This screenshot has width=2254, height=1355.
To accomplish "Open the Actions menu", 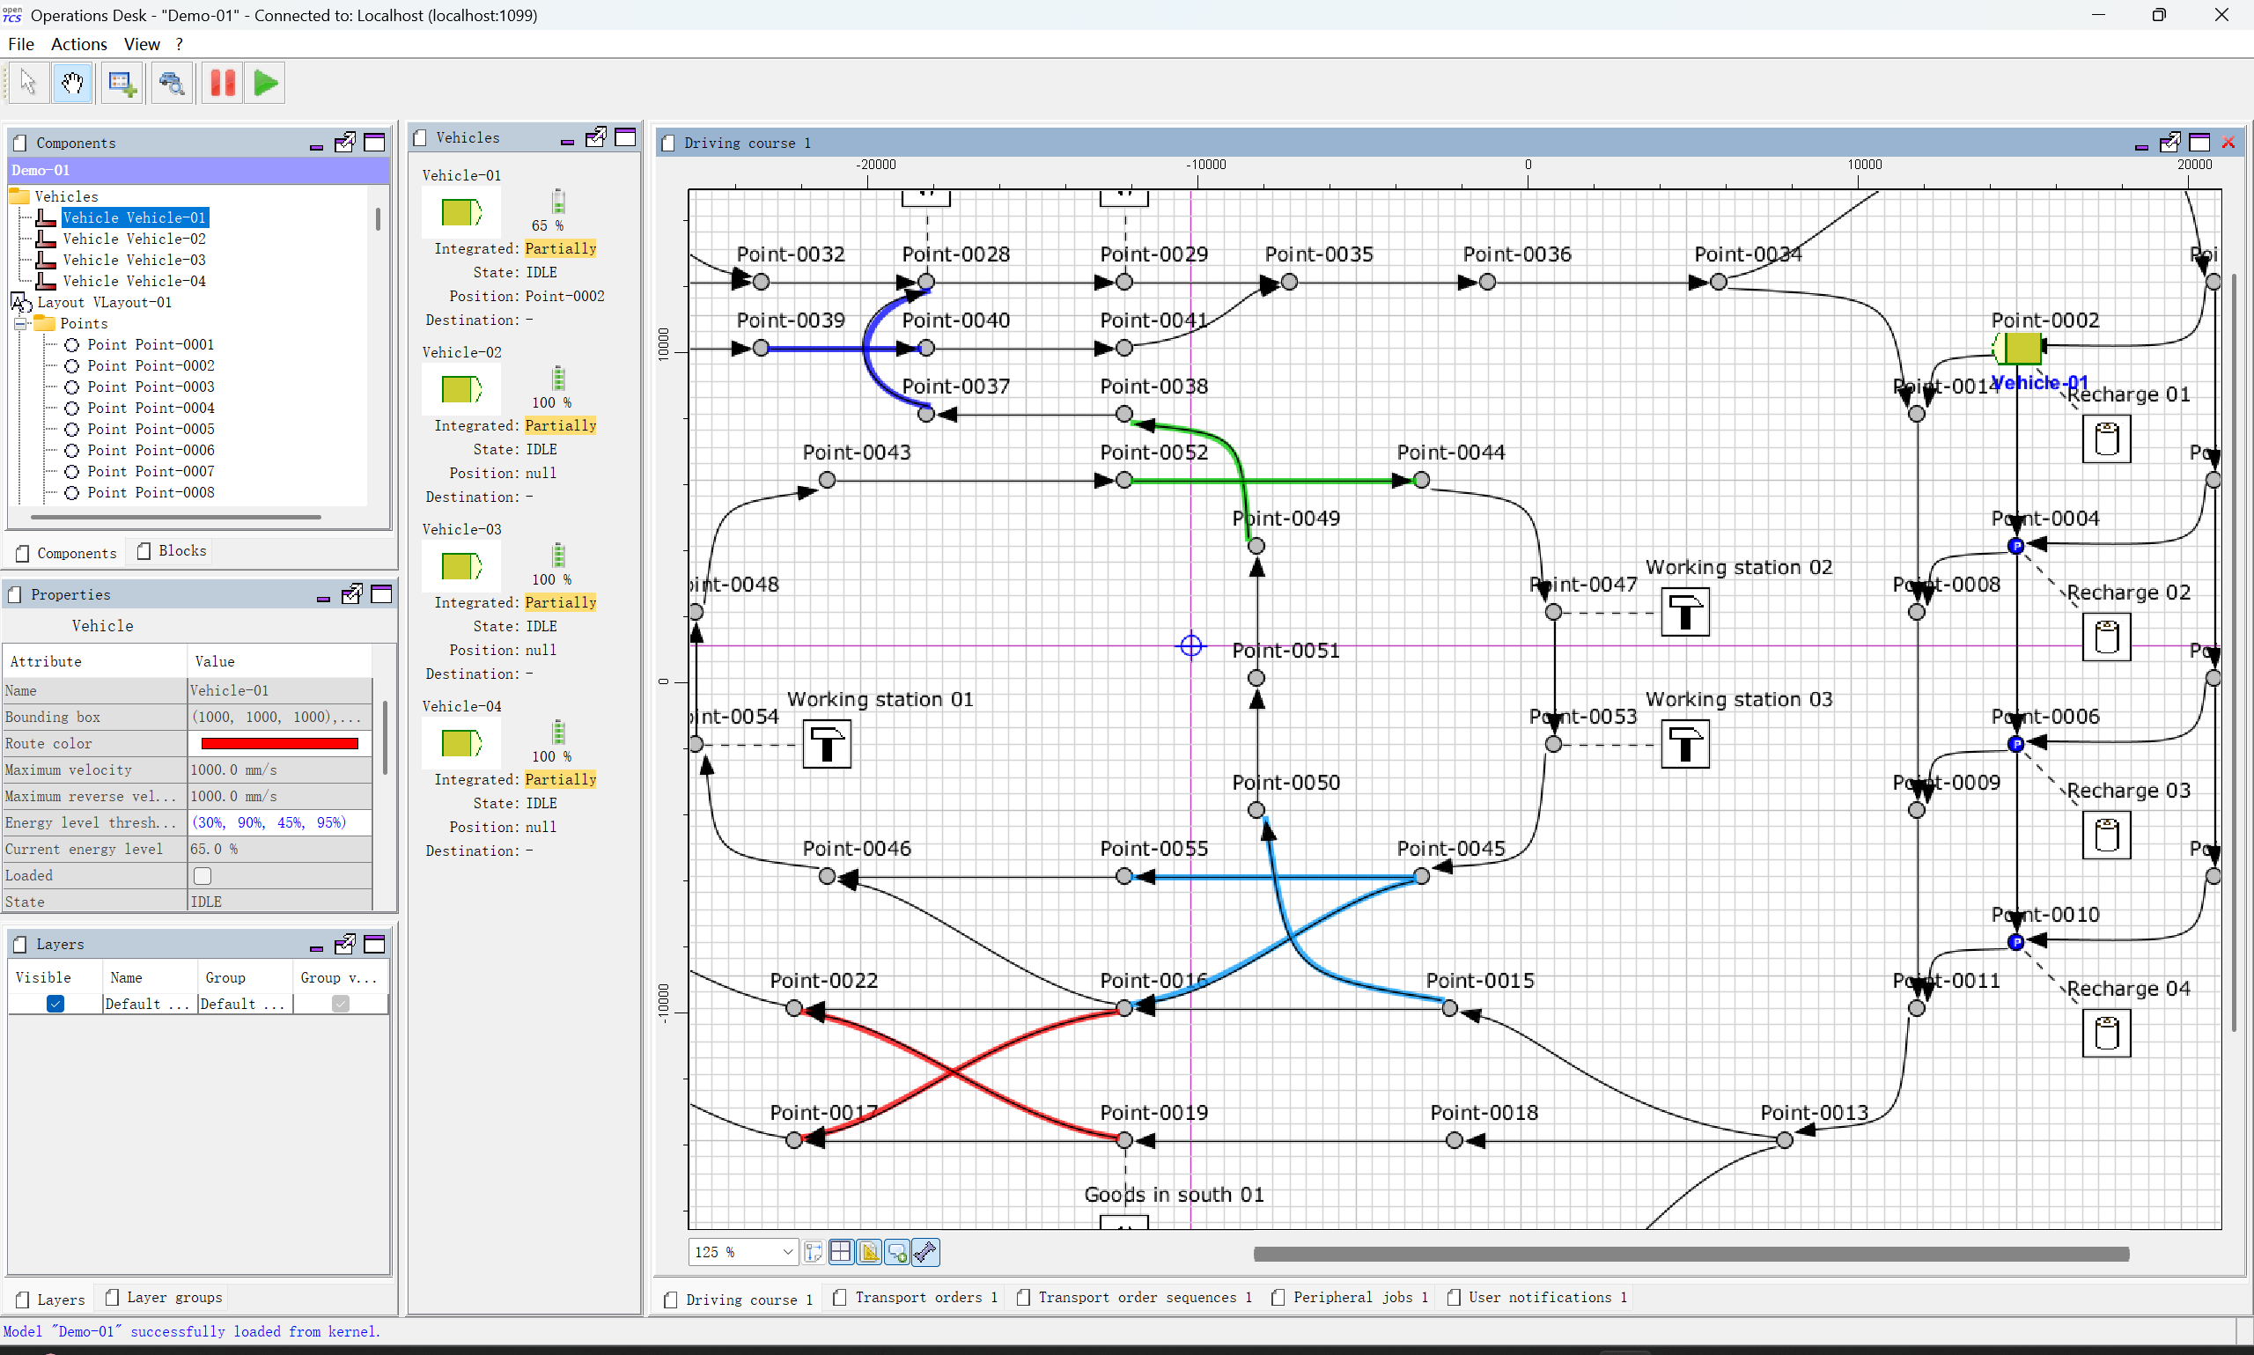I will click(x=78, y=44).
